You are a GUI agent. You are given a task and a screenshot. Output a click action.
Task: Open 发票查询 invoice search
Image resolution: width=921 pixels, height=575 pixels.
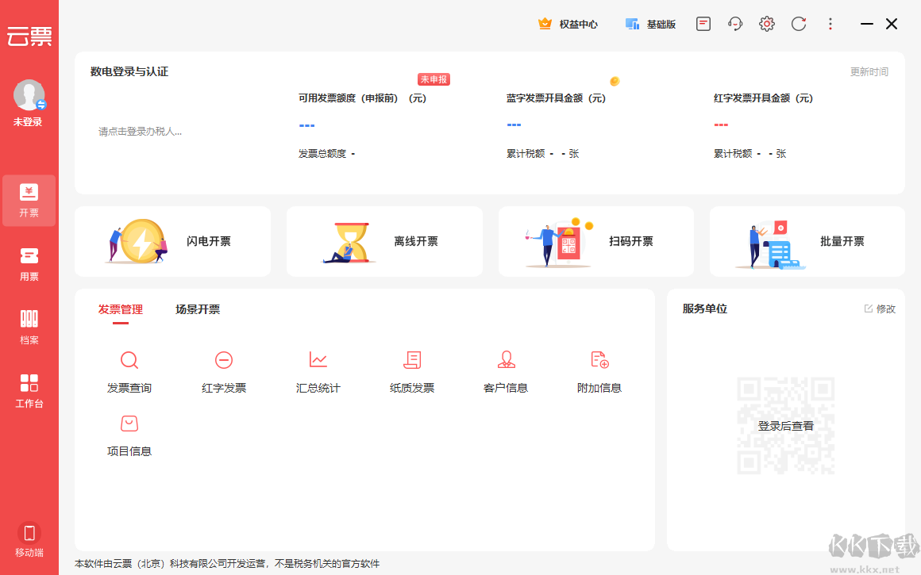coord(129,372)
